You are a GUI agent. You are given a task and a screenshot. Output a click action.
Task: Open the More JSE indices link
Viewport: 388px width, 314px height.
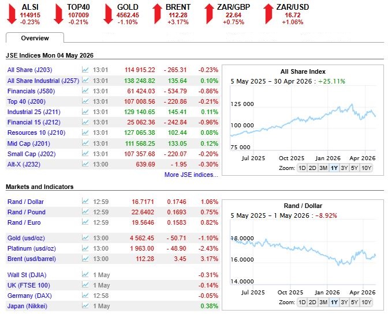pyautogui.click(x=191, y=175)
